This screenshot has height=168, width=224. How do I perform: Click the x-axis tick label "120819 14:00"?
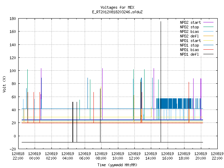pos(151,156)
